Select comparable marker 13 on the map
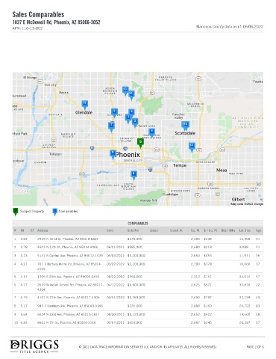The width and height of the screenshot is (276, 359). tap(125, 90)
